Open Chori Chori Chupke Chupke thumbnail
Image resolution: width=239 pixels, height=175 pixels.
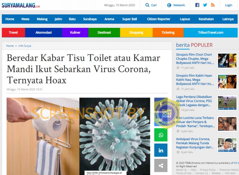point(227,61)
